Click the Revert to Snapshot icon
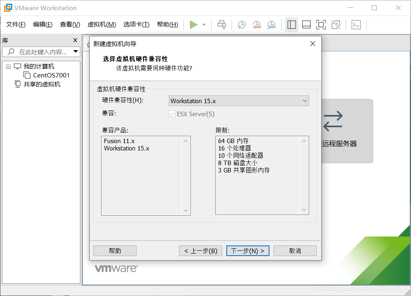The image size is (411, 296). click(x=256, y=25)
